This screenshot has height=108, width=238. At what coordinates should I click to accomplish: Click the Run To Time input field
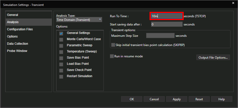click(167, 16)
